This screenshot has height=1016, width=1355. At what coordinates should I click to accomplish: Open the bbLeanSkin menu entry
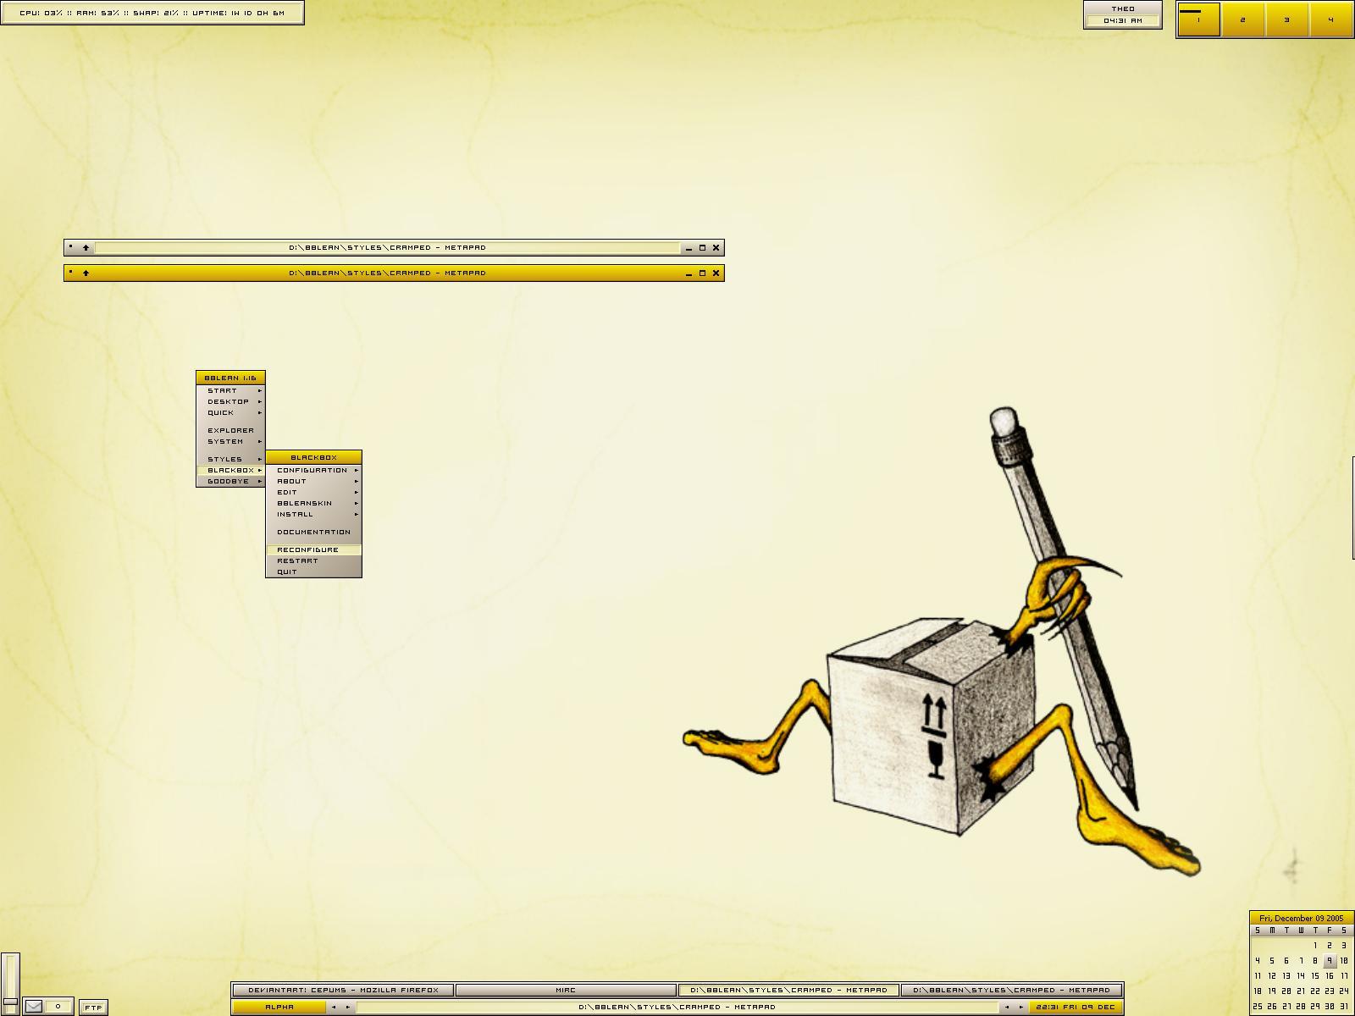(313, 504)
